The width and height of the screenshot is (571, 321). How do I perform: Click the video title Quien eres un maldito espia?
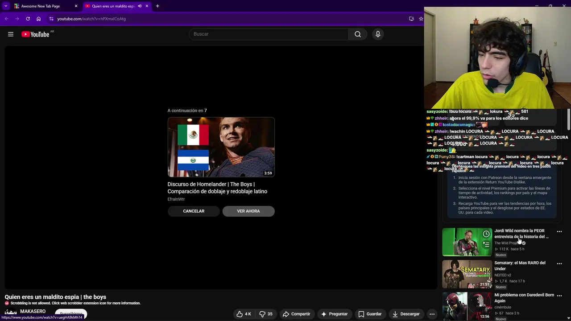pyautogui.click(x=55, y=297)
